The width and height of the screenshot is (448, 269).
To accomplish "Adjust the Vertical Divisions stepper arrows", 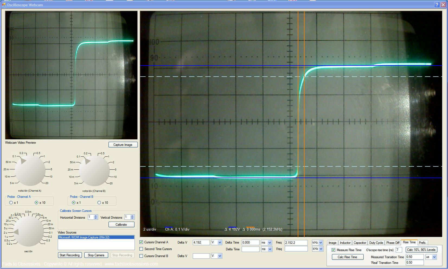I will [x=132, y=217].
